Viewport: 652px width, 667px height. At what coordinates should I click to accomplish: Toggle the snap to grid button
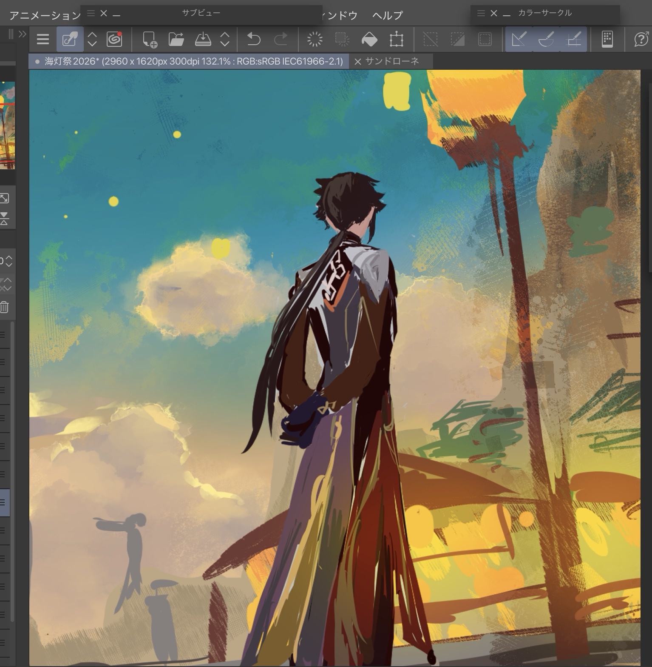(x=574, y=40)
